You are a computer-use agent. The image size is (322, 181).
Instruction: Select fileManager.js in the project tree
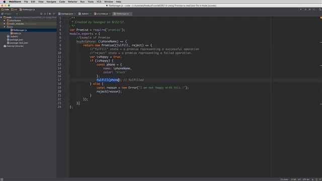(x=19, y=30)
